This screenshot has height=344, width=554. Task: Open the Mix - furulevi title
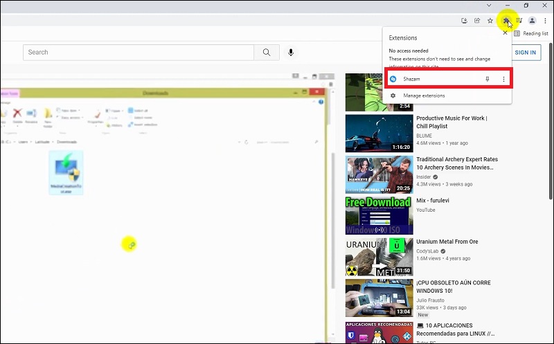(x=432, y=200)
